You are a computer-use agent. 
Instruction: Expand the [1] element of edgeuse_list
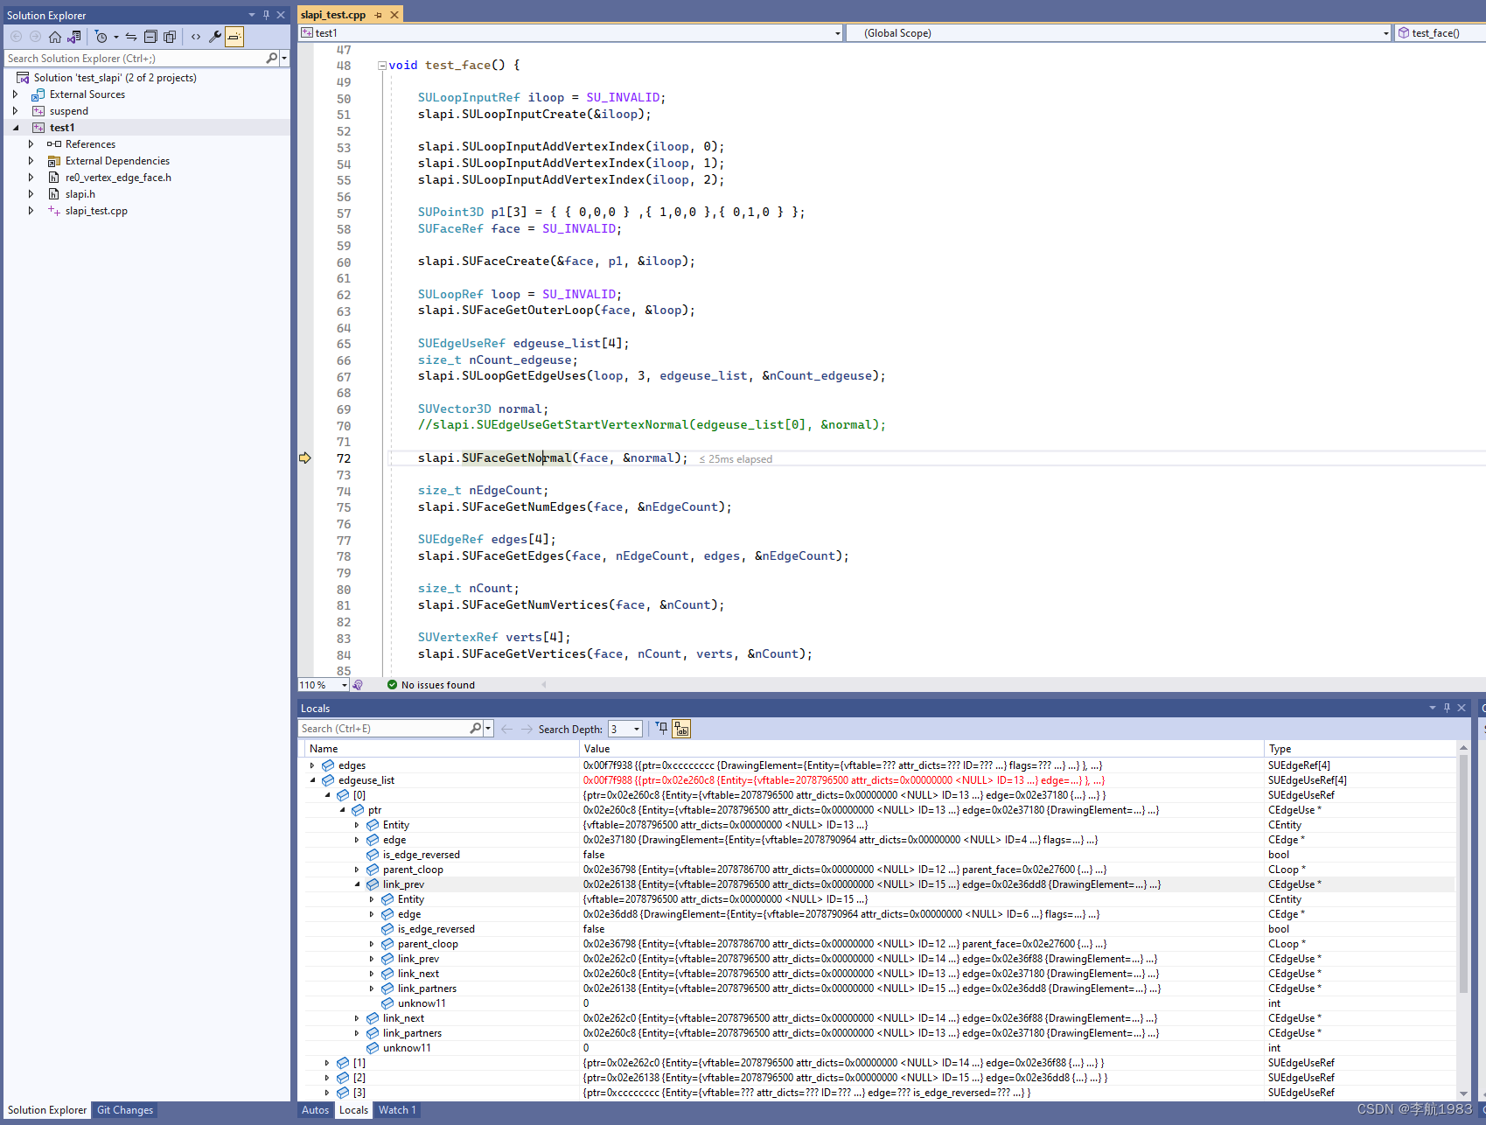click(327, 1063)
